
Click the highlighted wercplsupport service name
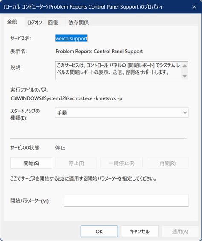tap(72, 38)
